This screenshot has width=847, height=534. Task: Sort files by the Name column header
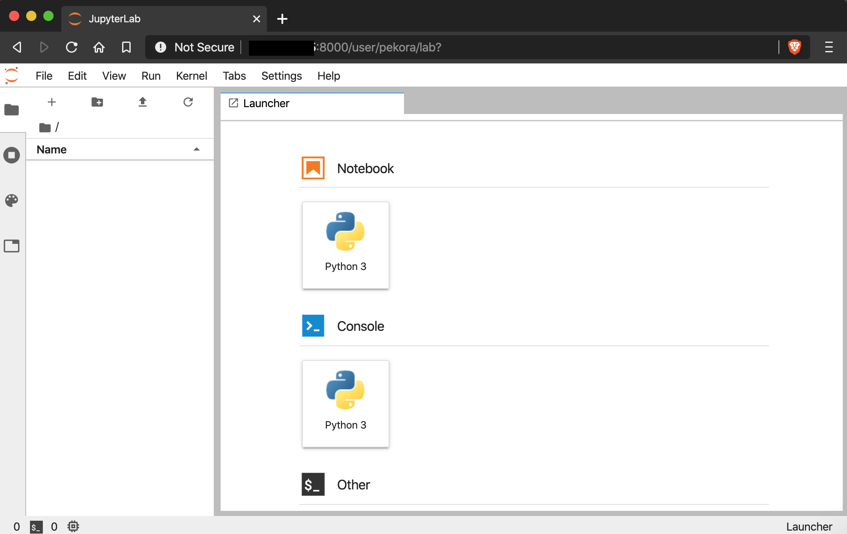pos(120,150)
